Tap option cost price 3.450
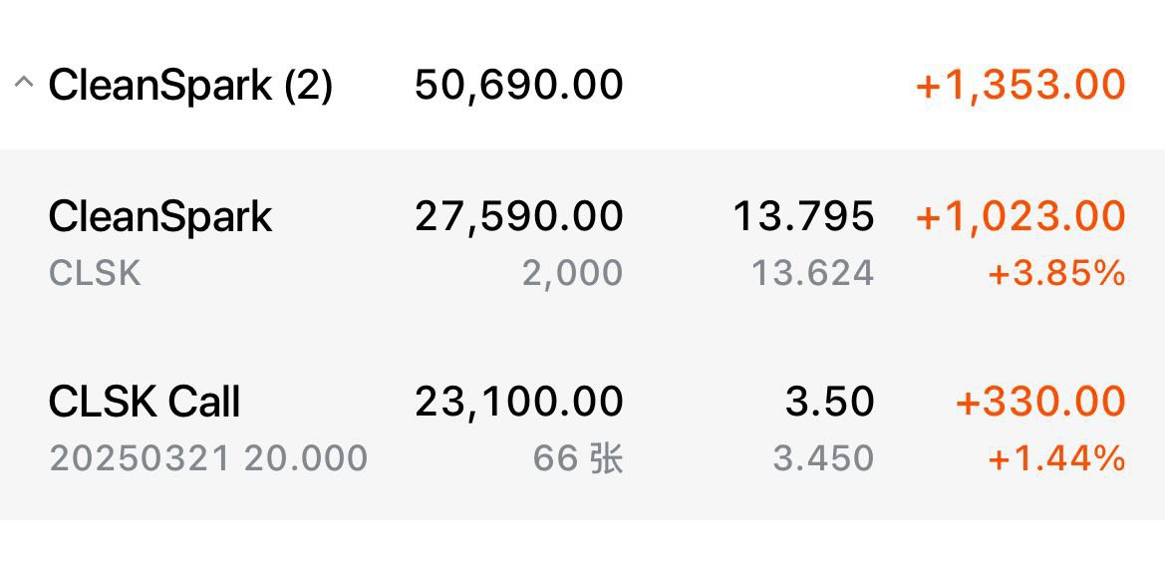 (823, 458)
